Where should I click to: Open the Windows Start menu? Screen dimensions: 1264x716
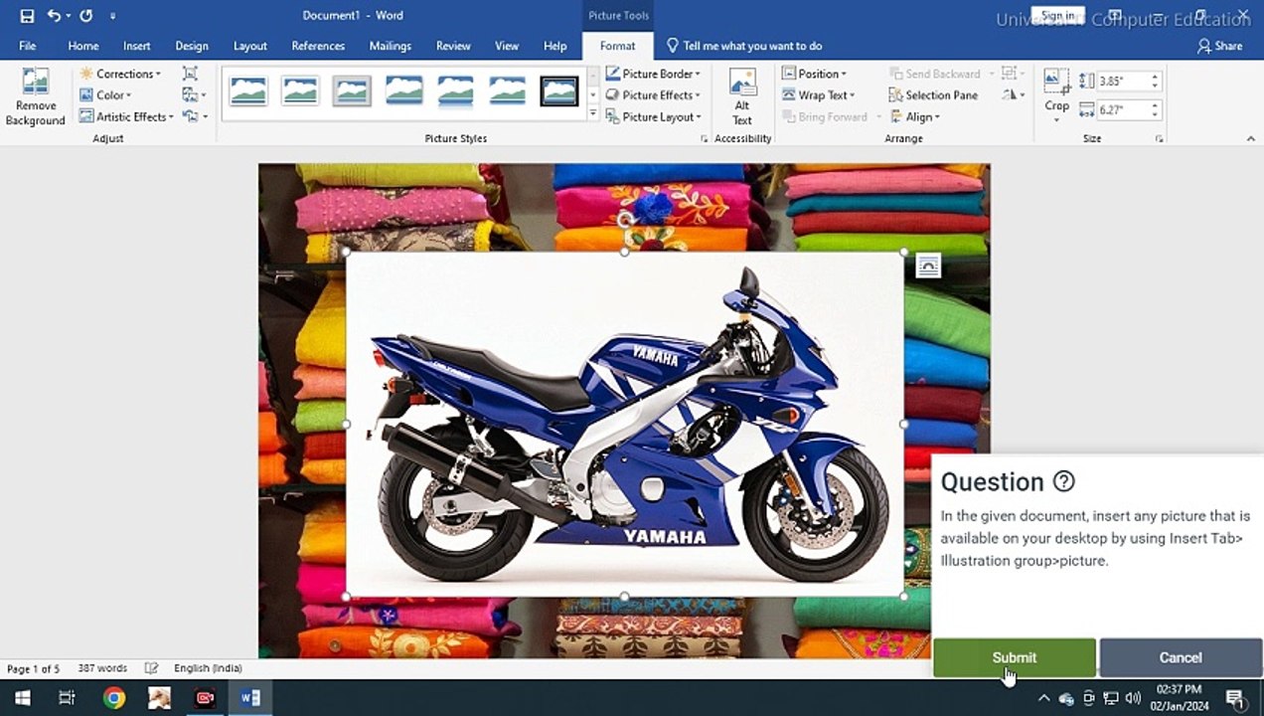pos(22,698)
